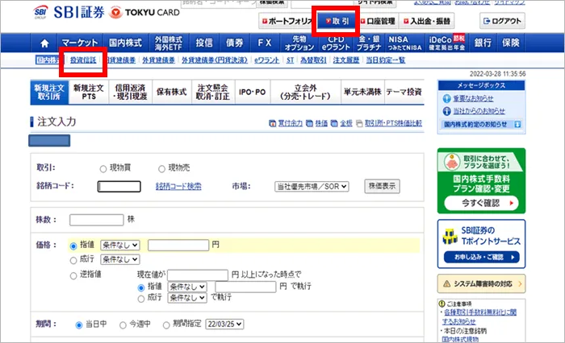Select the 今週中 period radio button
This screenshot has width=565, height=343.
123,325
